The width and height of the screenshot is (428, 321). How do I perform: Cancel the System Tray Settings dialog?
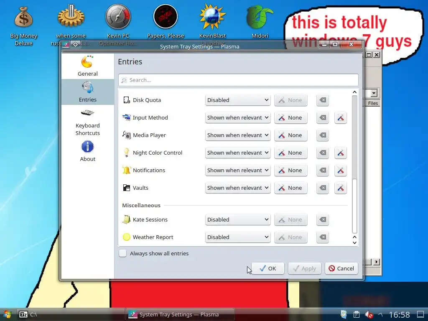click(x=341, y=268)
